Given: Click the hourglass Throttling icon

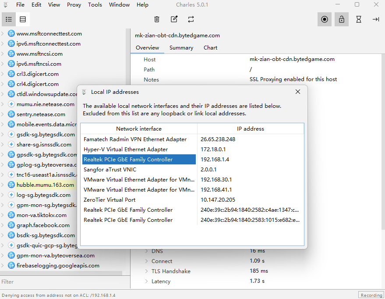Looking at the screenshot, I should click(359, 19).
